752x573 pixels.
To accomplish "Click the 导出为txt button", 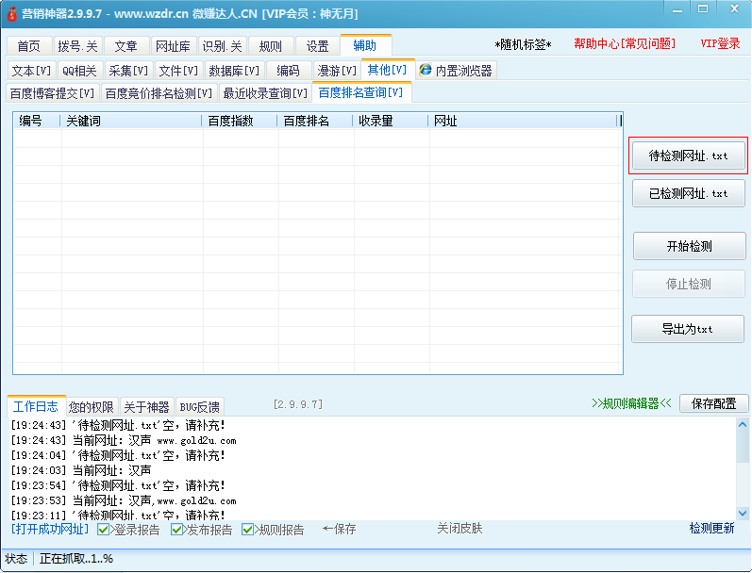I will pyautogui.click(x=687, y=329).
